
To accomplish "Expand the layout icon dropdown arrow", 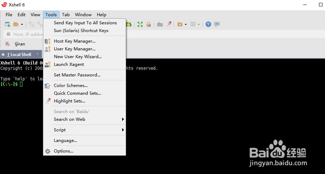I will coord(199,24).
